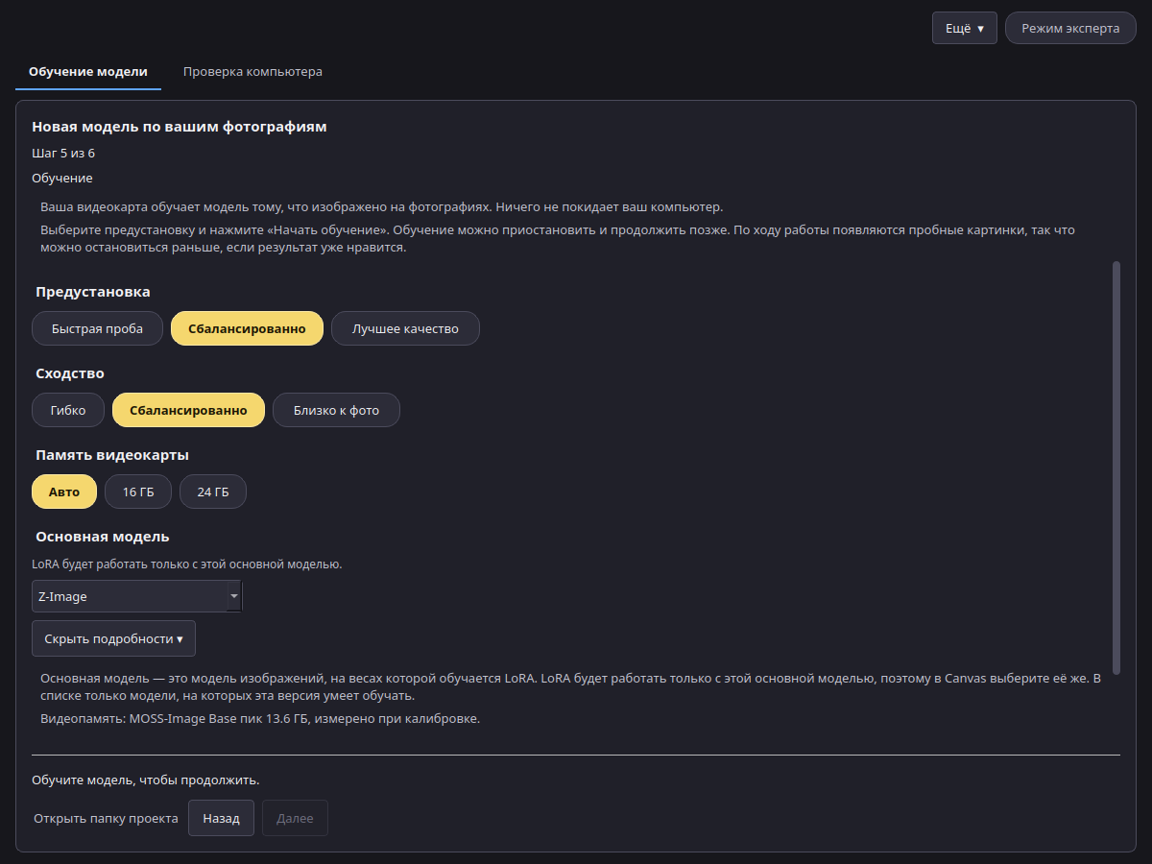Set similarity to «Близко к фото»
The height and width of the screenshot is (864, 1152).
[x=336, y=410]
